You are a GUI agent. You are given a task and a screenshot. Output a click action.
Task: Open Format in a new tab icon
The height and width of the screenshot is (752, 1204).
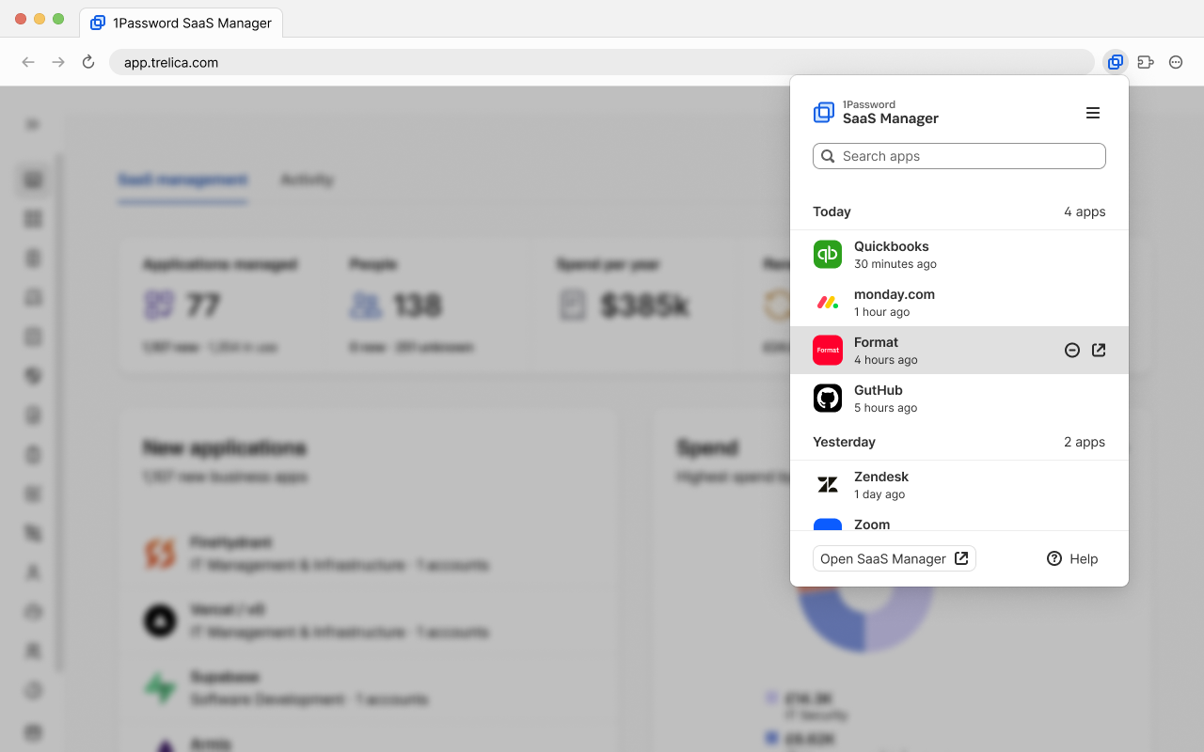point(1099,350)
